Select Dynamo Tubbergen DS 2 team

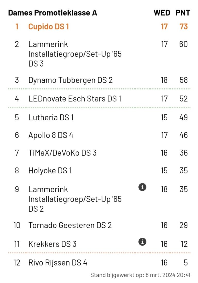[70, 80]
